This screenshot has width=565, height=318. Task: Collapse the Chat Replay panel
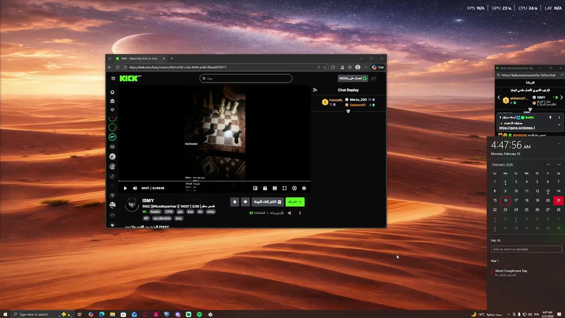click(x=315, y=90)
